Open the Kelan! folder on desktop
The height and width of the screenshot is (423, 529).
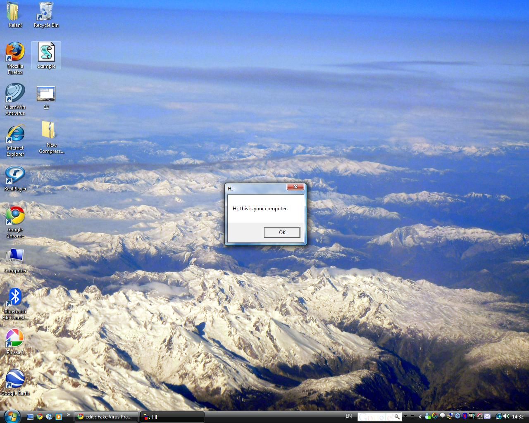pos(15,15)
